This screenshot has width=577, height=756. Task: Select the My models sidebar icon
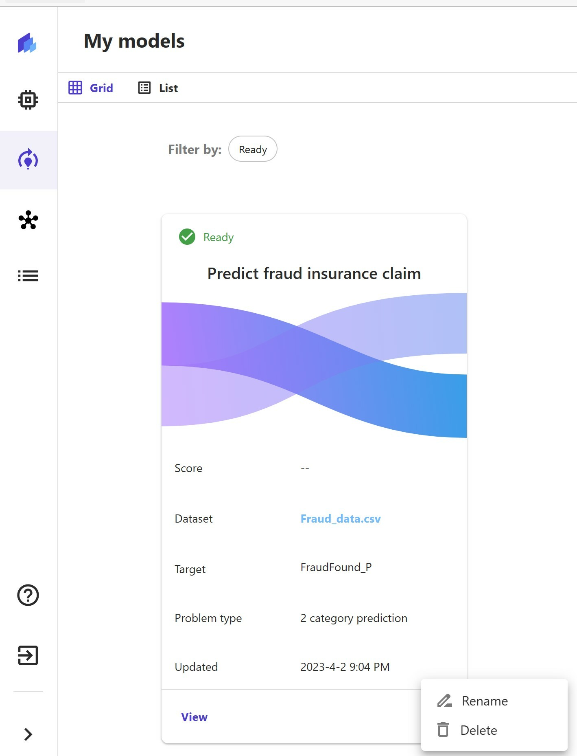pyautogui.click(x=28, y=159)
